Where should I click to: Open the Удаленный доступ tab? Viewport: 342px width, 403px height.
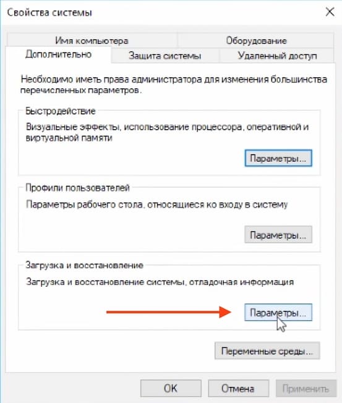[277, 56]
